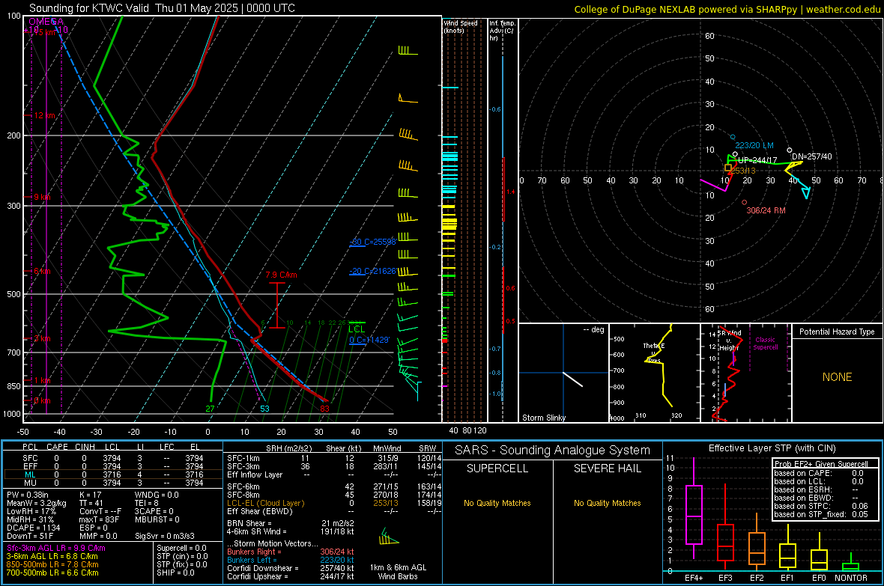
Task: Click the 'NONE' hazard type text
Action: [x=837, y=377]
